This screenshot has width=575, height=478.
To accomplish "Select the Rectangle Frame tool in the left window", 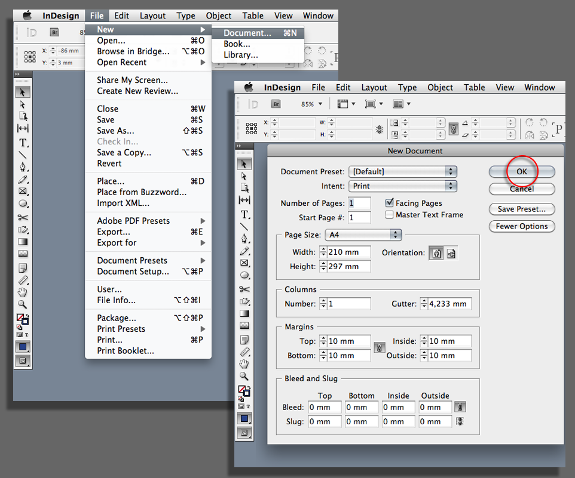I will coord(23,191).
